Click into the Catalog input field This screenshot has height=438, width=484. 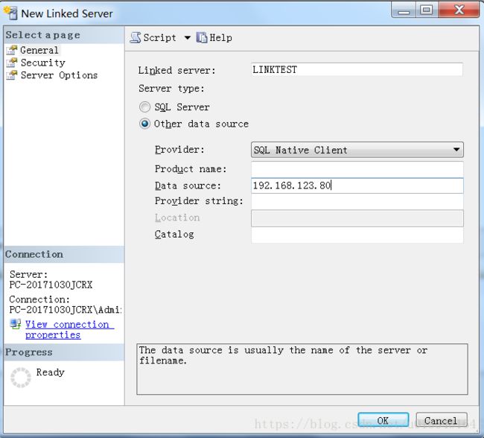(x=357, y=235)
